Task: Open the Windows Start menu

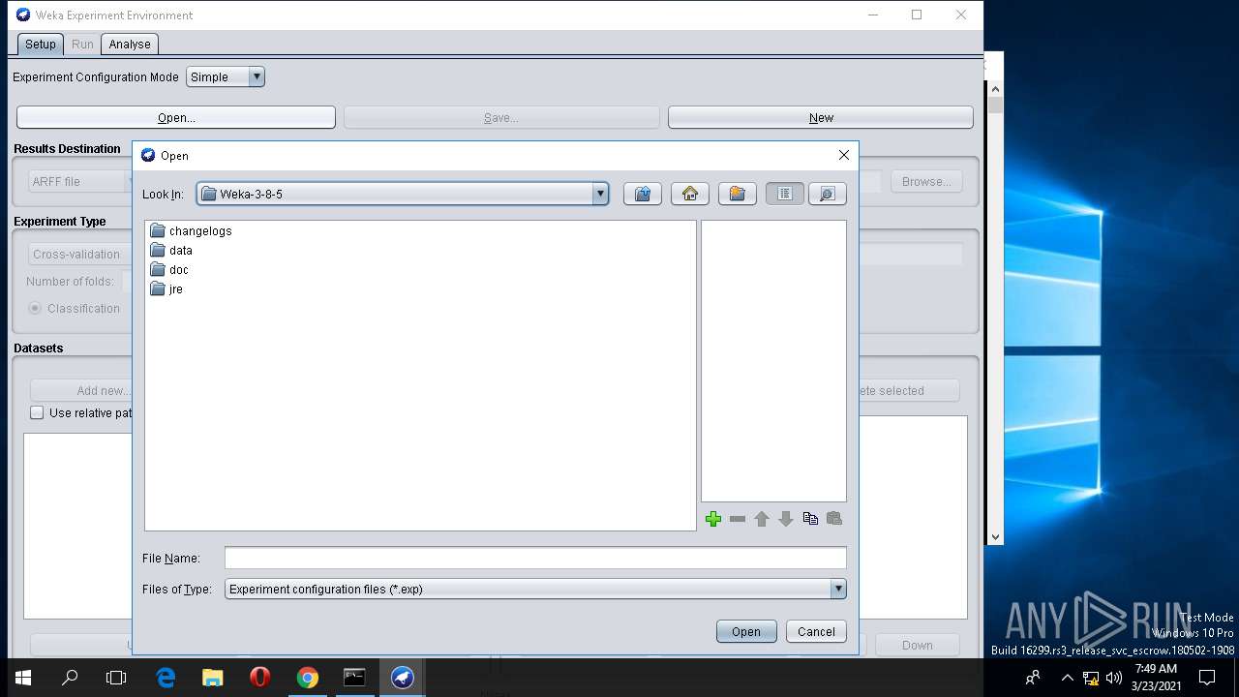Action: coord(23,678)
